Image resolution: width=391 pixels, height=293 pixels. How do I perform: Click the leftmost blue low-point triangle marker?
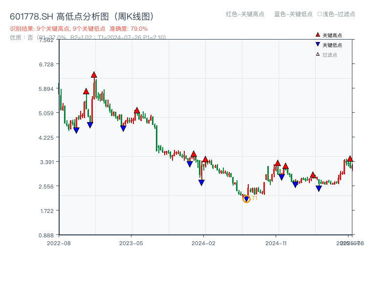click(77, 129)
